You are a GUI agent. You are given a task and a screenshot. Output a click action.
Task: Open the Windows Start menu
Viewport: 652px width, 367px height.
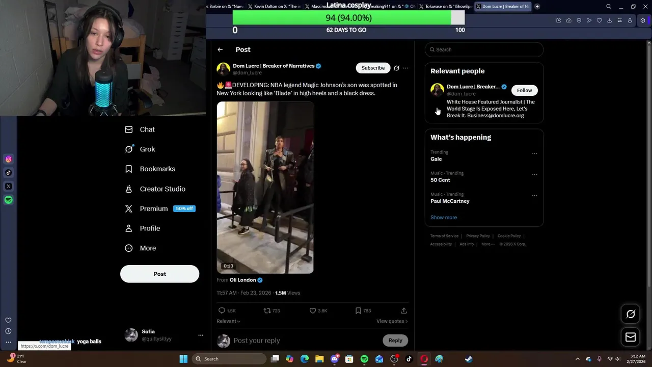183,359
